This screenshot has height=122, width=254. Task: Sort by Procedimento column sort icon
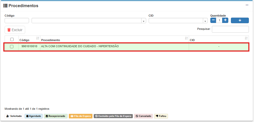point(186,38)
